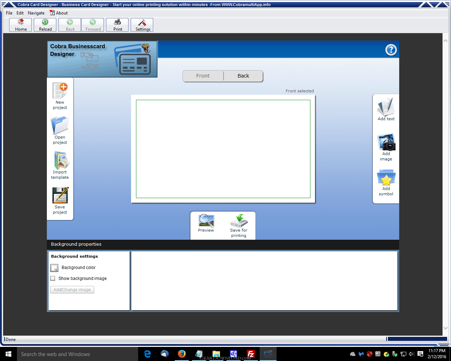
Task: Open project from the left sidebar
Action: [60, 131]
